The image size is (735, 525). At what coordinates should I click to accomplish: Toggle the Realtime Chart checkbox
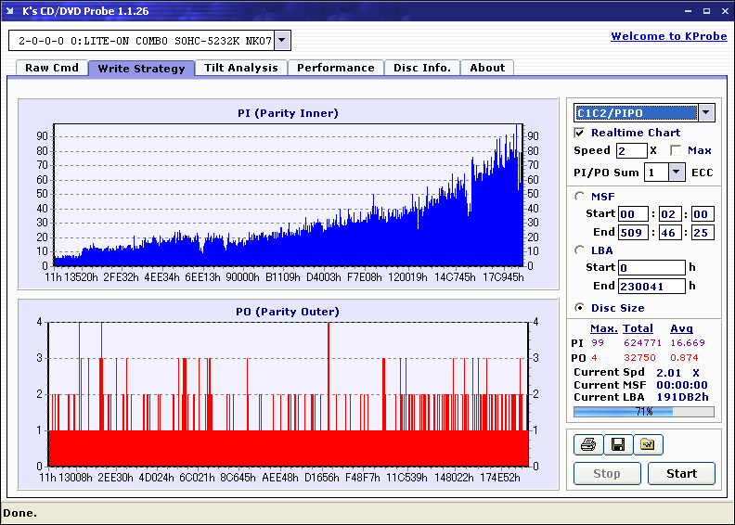[x=580, y=133]
